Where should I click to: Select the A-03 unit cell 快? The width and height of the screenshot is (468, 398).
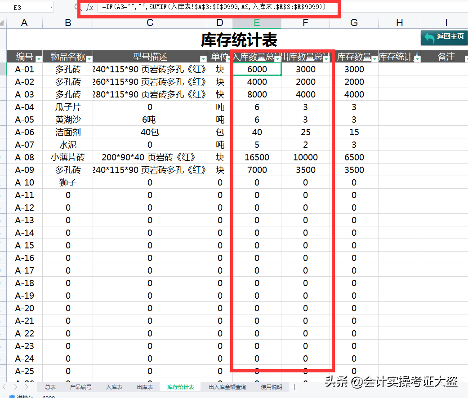(x=220, y=94)
